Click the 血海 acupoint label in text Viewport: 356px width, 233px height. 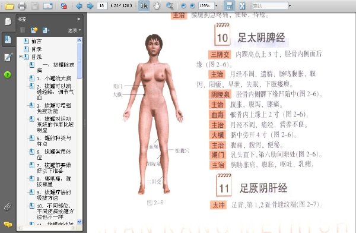(x=218, y=115)
